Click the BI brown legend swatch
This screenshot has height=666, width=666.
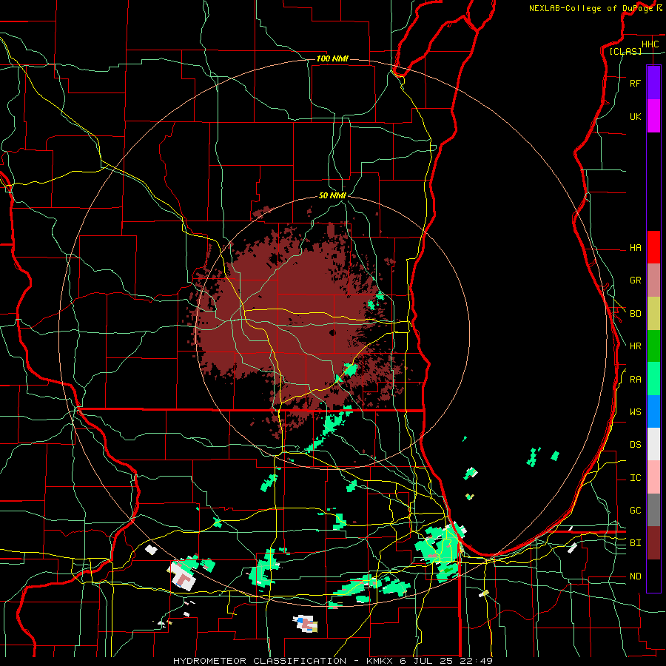(653, 543)
